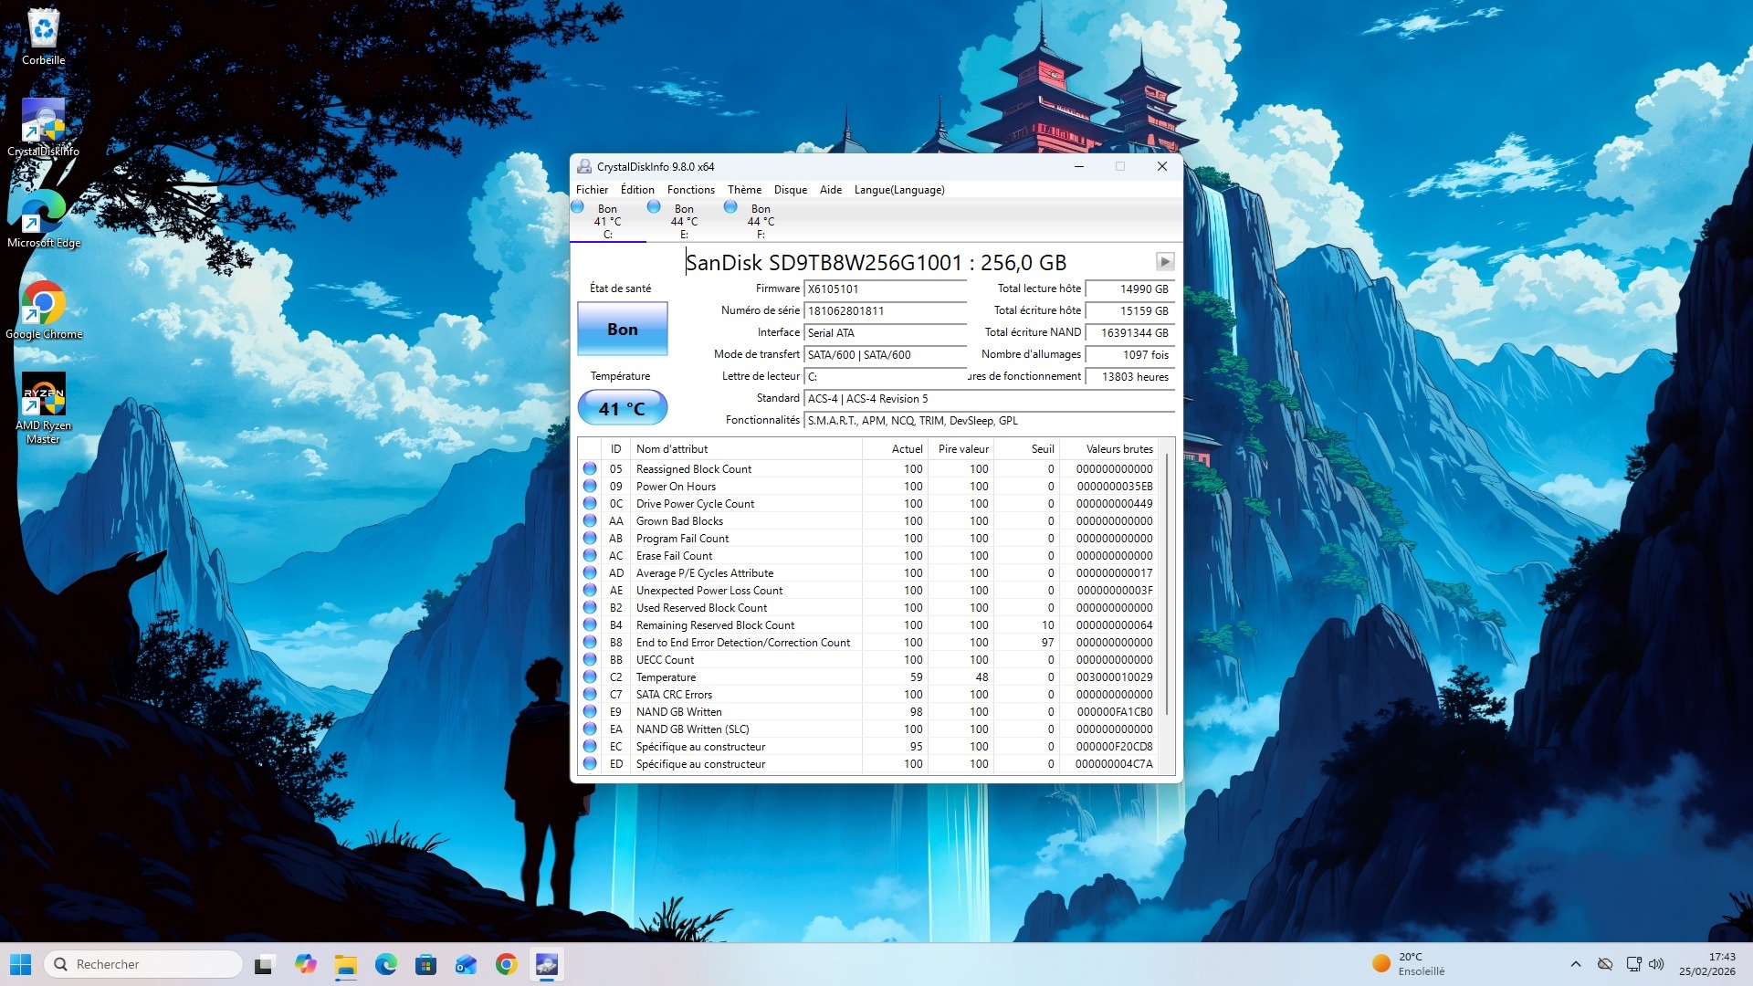1753x986 pixels.
Task: Click the Rechercher taskbar search box
Action: (143, 965)
